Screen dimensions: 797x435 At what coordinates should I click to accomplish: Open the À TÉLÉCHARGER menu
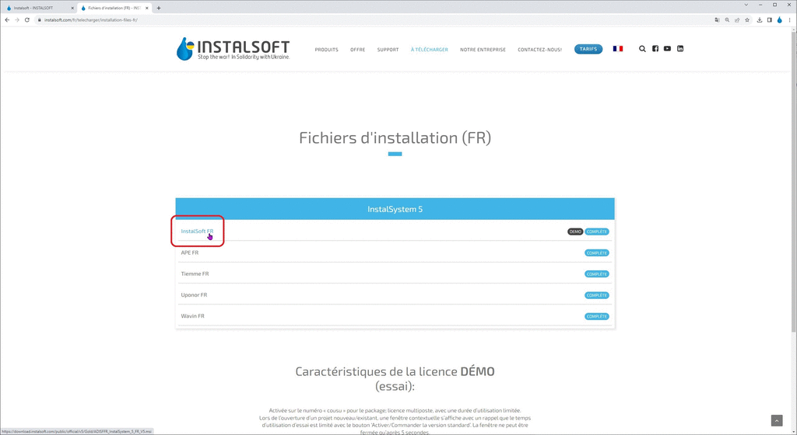point(430,50)
